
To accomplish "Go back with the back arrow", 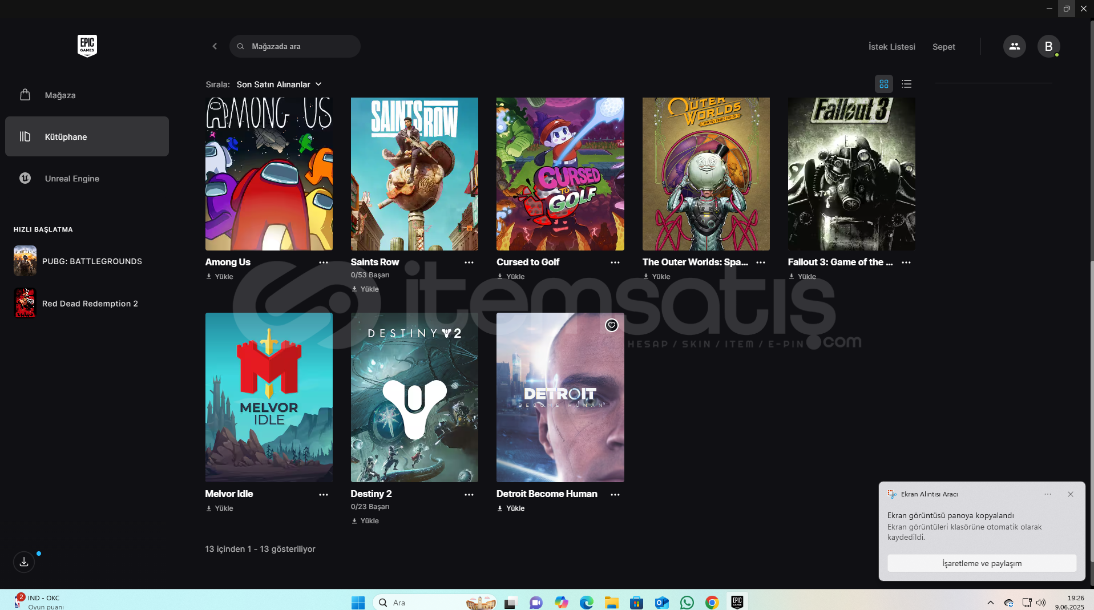I will coord(215,46).
